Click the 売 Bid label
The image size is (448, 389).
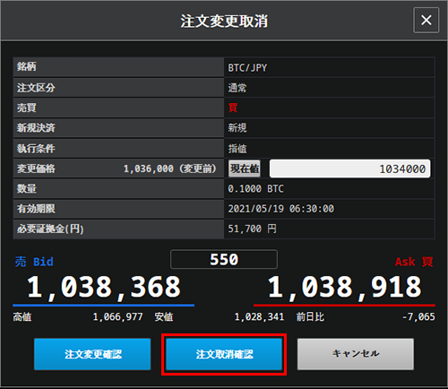34,262
